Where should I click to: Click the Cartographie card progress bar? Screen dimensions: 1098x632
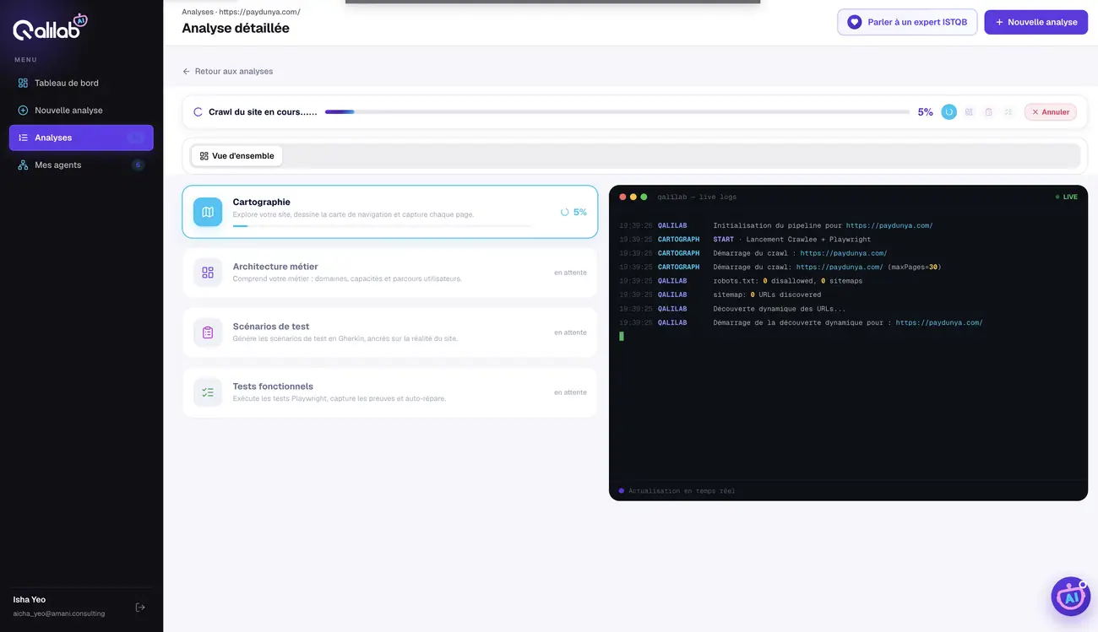[382, 226]
